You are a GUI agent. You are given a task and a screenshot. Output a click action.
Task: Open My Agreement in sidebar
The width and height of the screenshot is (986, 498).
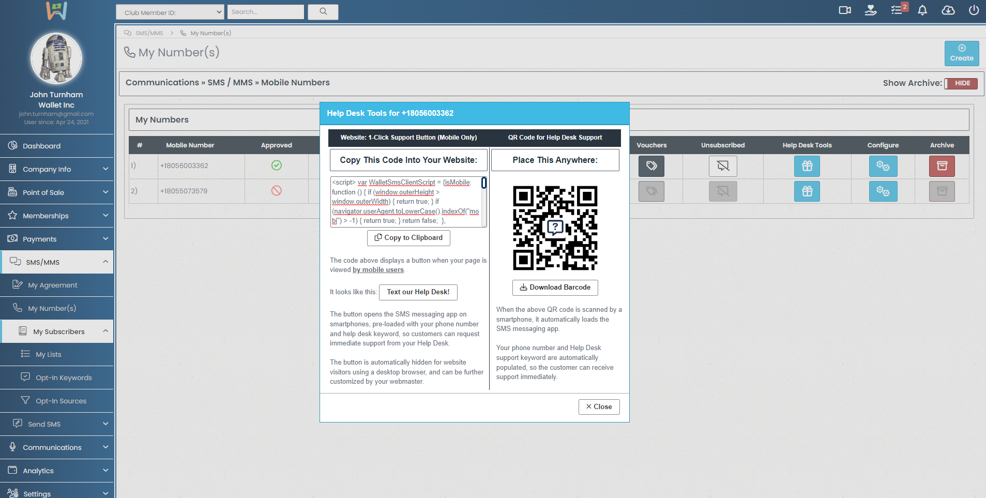click(x=56, y=285)
